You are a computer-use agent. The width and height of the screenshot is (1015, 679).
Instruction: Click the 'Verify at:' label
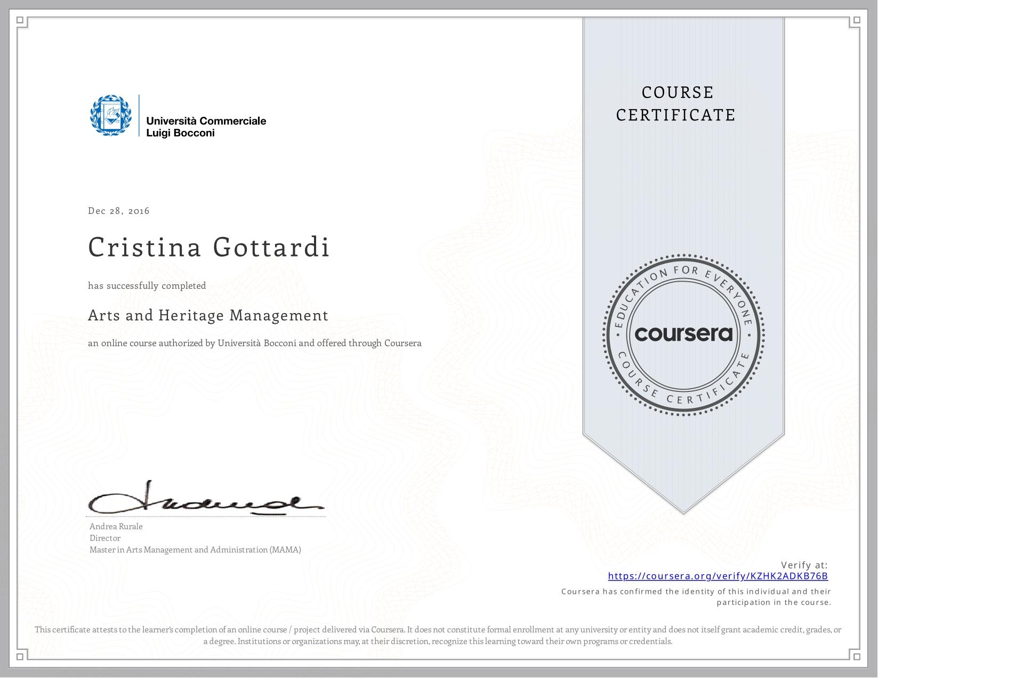coord(804,565)
